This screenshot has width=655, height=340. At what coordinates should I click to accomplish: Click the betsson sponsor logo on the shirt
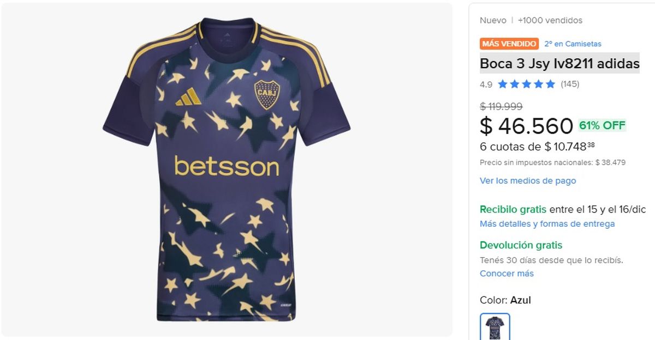click(x=227, y=166)
